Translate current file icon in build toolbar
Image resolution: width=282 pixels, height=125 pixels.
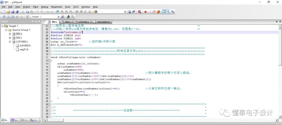pos(4,17)
